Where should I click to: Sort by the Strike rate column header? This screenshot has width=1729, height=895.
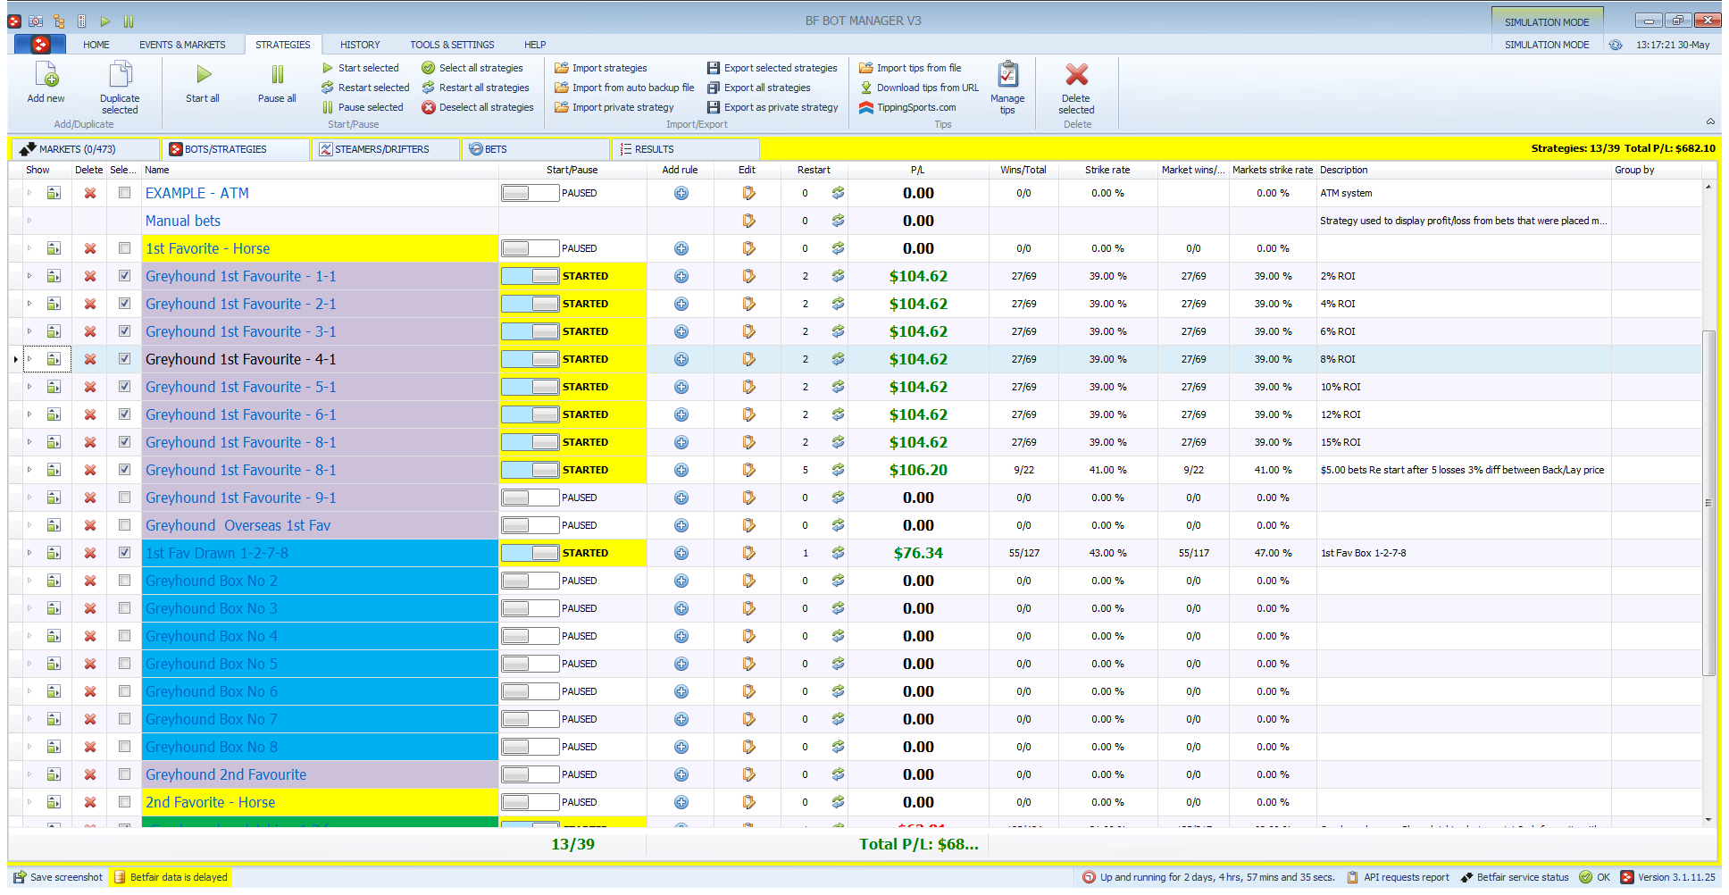(1107, 170)
